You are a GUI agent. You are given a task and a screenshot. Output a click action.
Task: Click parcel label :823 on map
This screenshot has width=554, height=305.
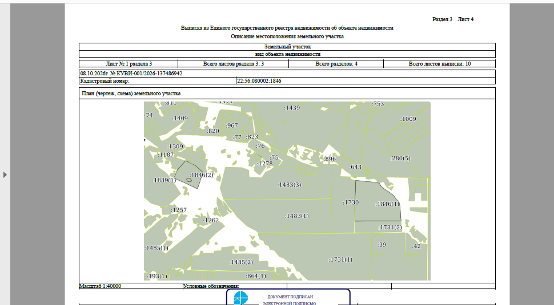pos(252,137)
